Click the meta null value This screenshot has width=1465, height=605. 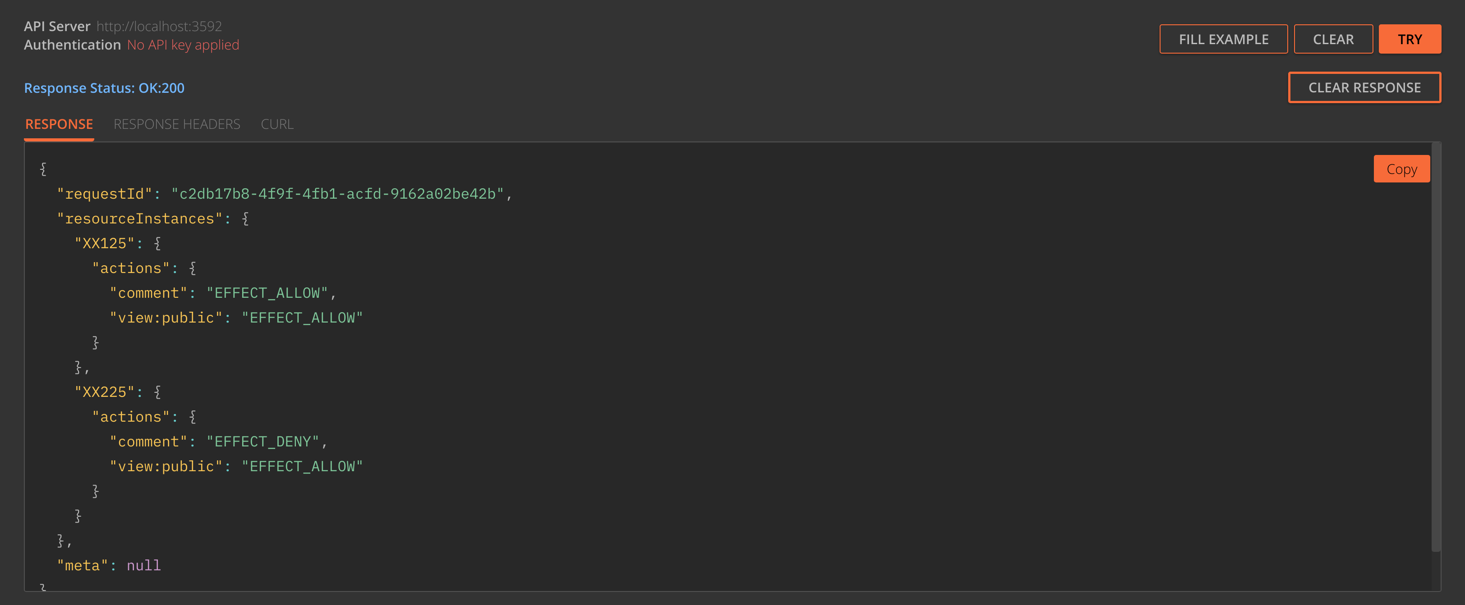pyautogui.click(x=144, y=565)
